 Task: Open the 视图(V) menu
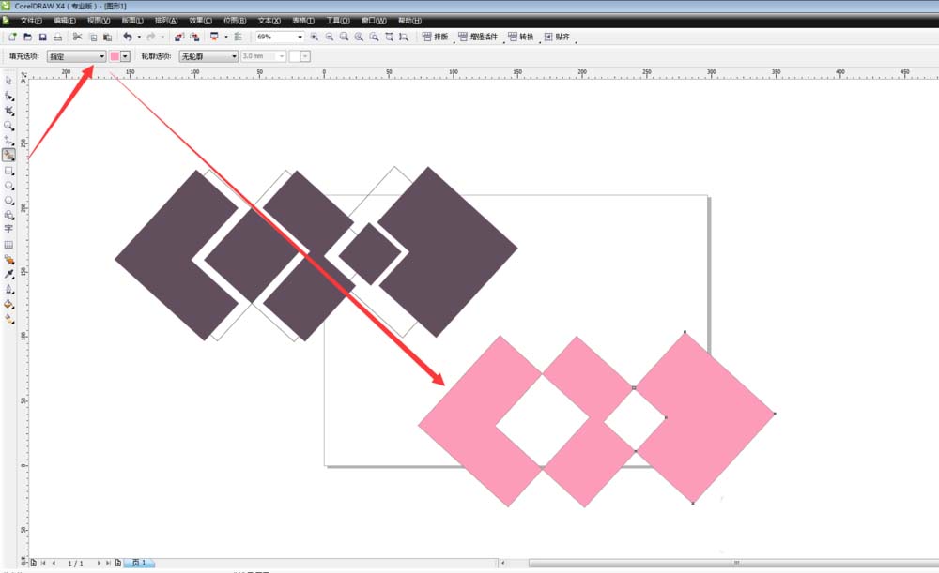point(99,21)
